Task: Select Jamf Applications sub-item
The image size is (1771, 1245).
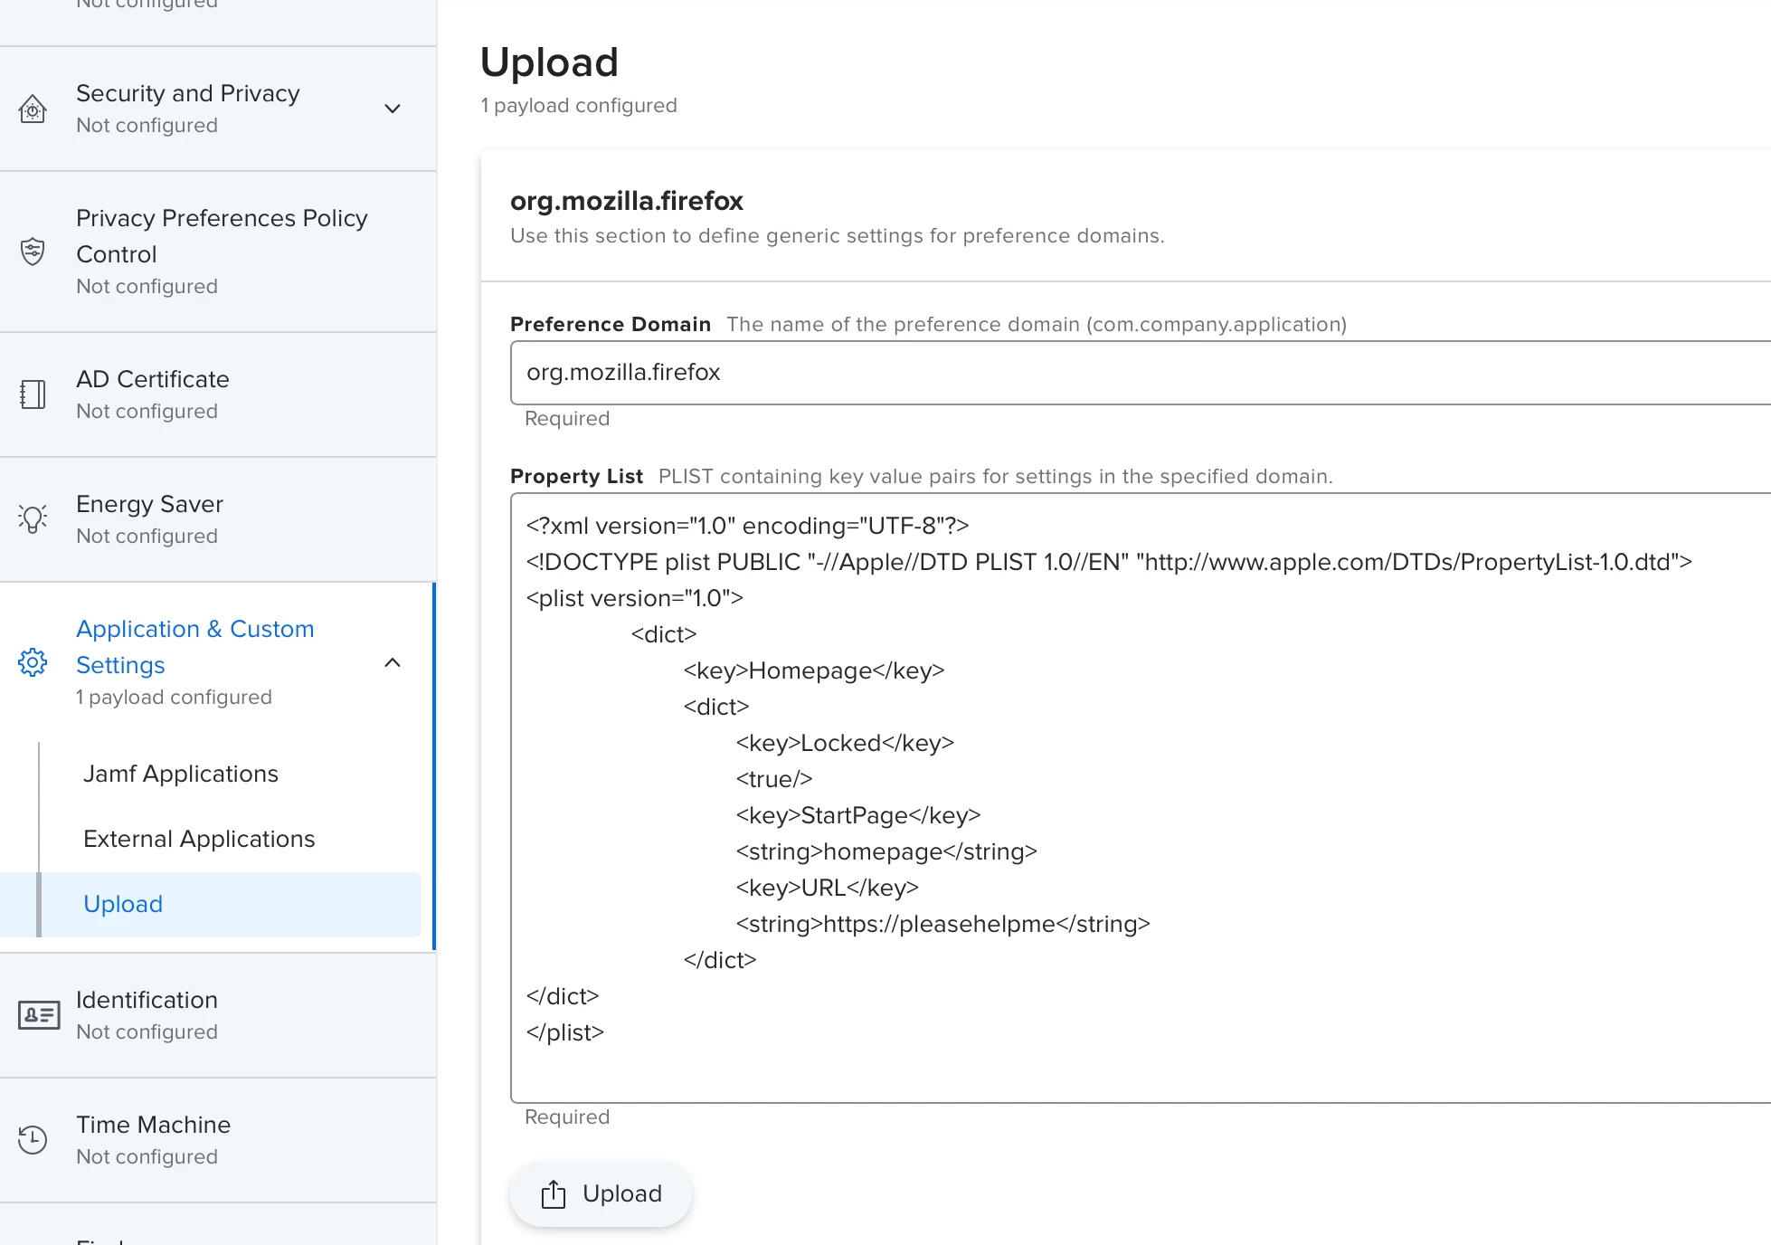Action: [x=181, y=774]
